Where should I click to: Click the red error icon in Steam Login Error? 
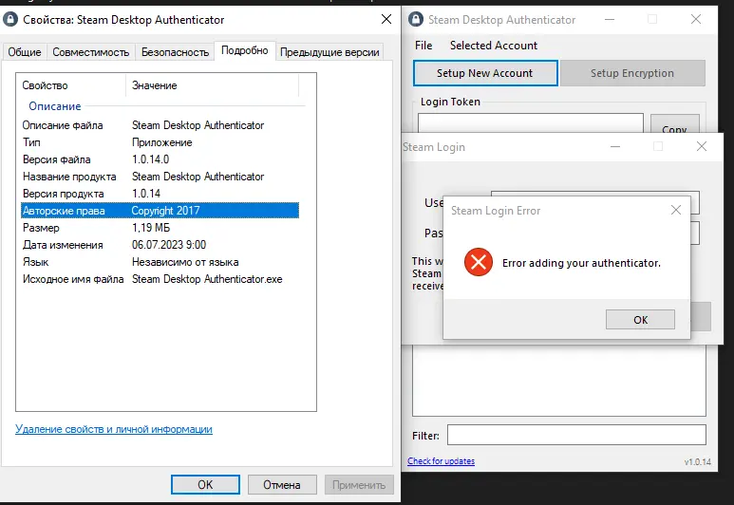[x=479, y=262]
